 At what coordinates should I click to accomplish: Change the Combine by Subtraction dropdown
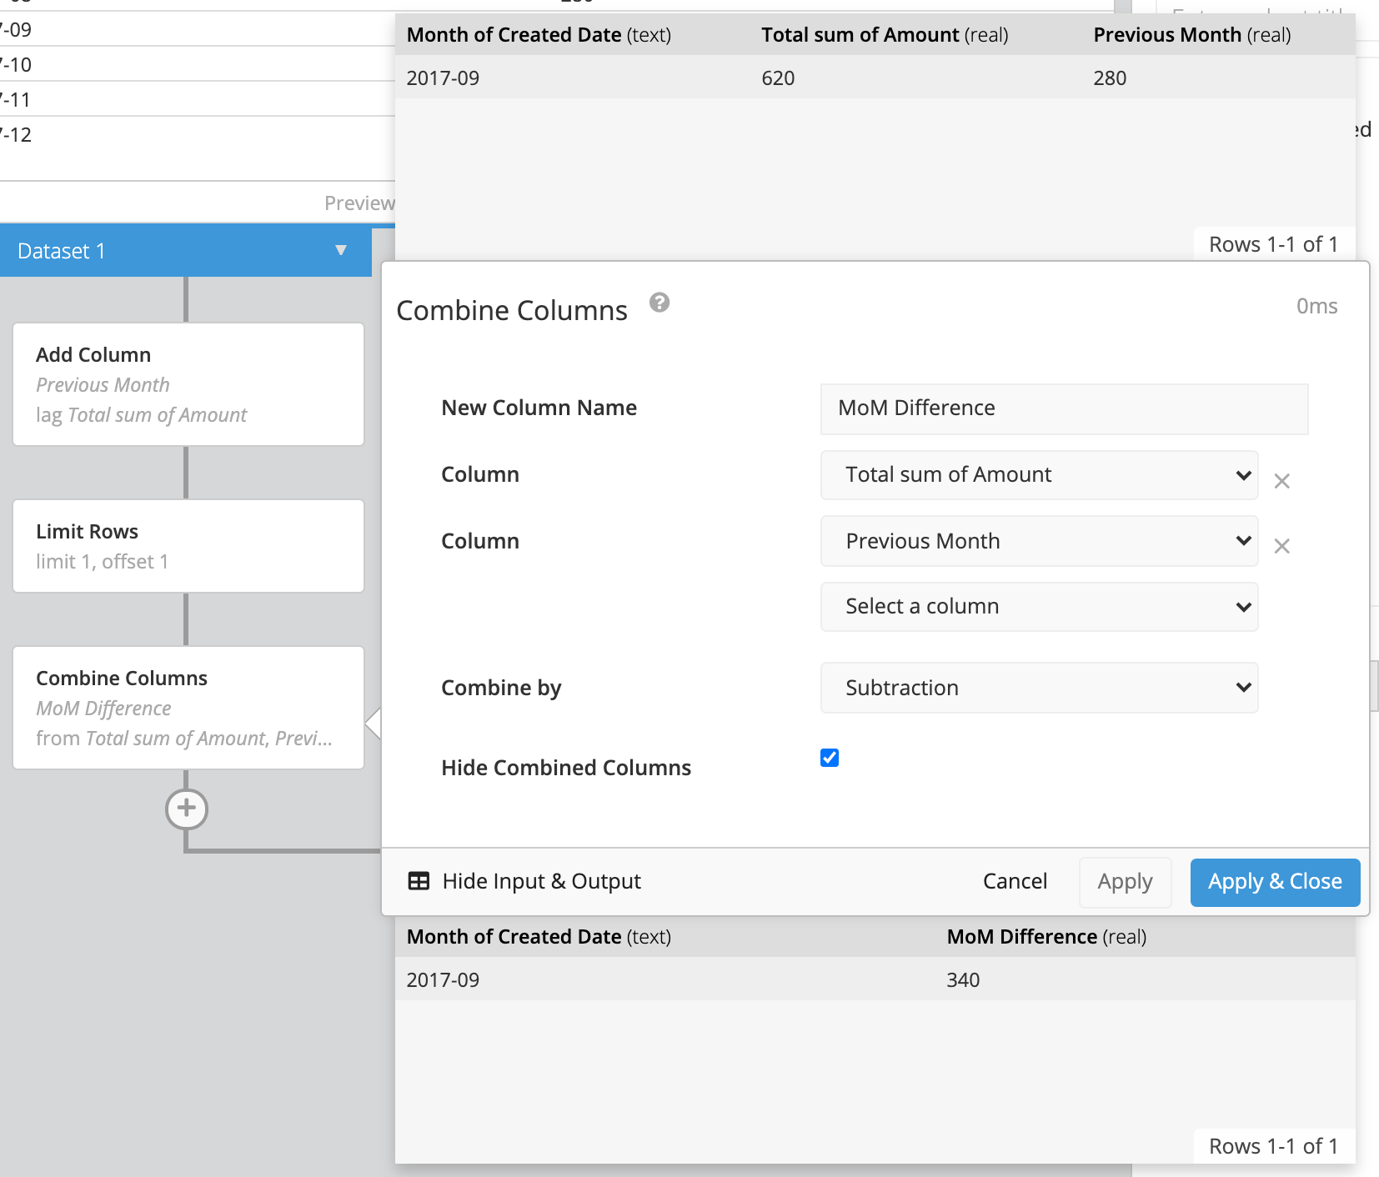click(1039, 688)
